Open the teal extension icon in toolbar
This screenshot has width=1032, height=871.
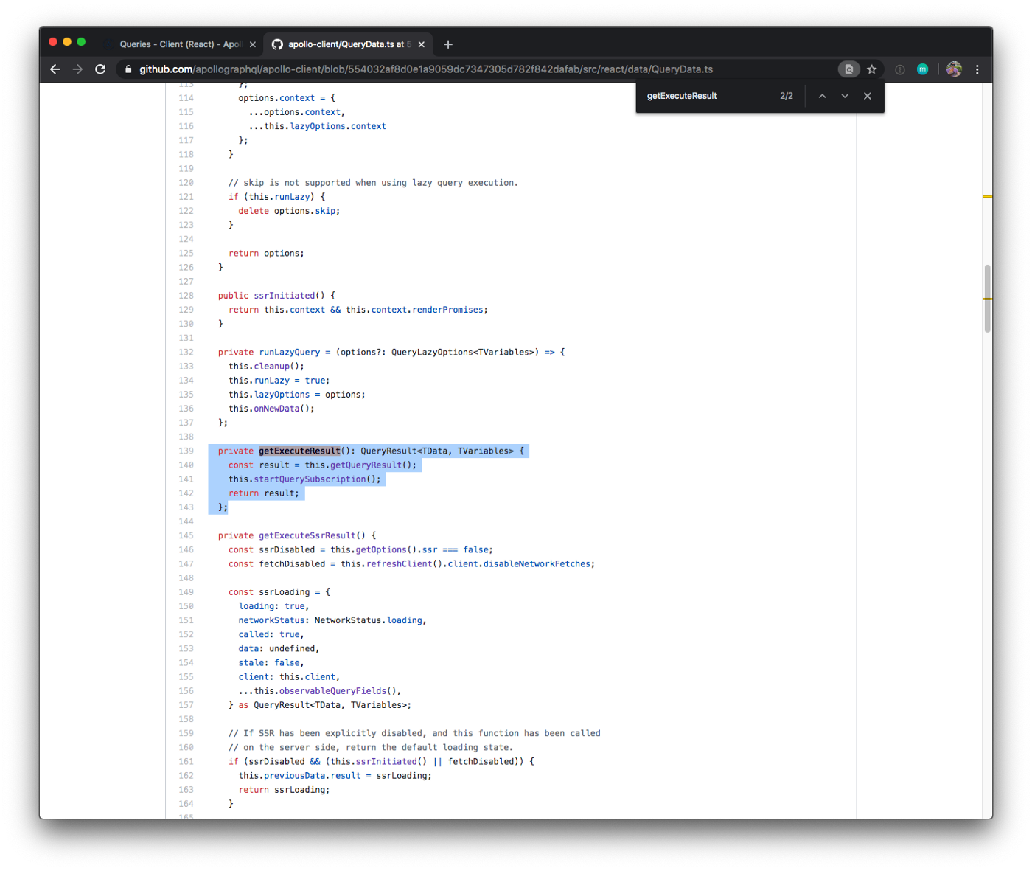pyautogui.click(x=922, y=69)
